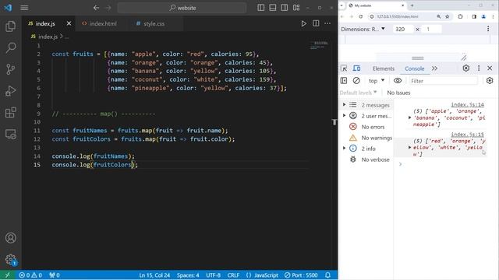Edit the device height field
The image size is (499, 280).
coord(432,30)
